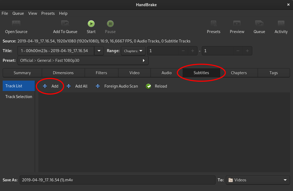
Task: Open a video with Open Source icon
Action: coord(16,26)
